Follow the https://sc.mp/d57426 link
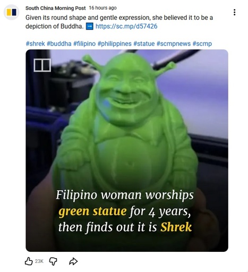Image resolution: width=248 pixels, height=272 pixels. tap(126, 27)
